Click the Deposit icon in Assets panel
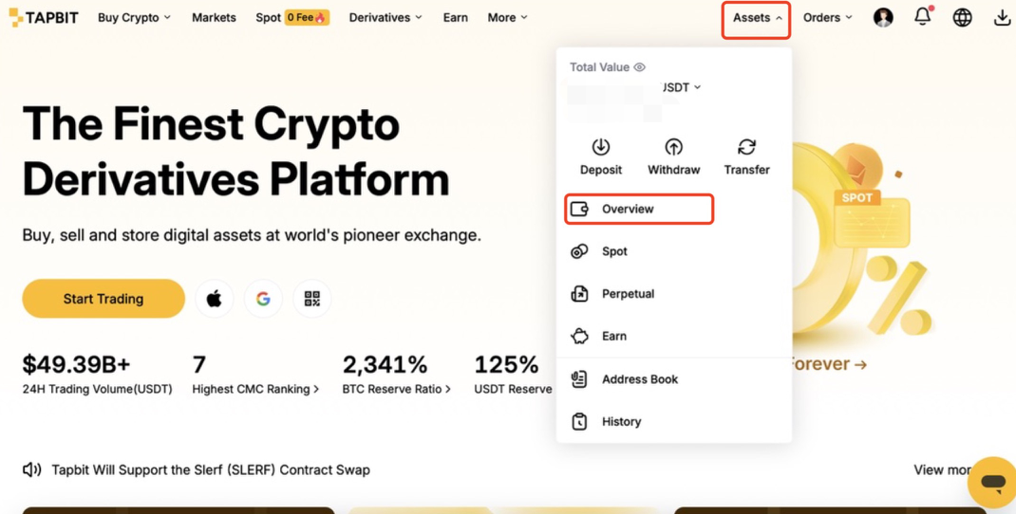The width and height of the screenshot is (1016, 514). pyautogui.click(x=600, y=148)
